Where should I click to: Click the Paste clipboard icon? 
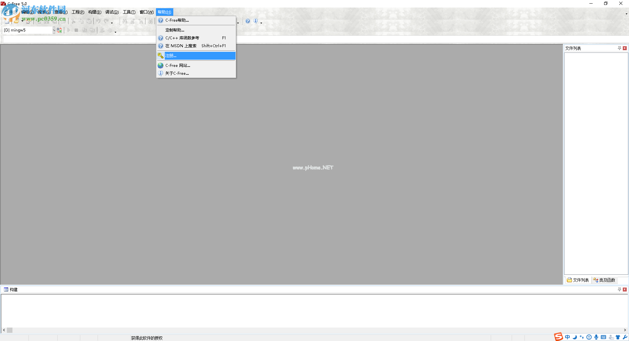click(89, 21)
